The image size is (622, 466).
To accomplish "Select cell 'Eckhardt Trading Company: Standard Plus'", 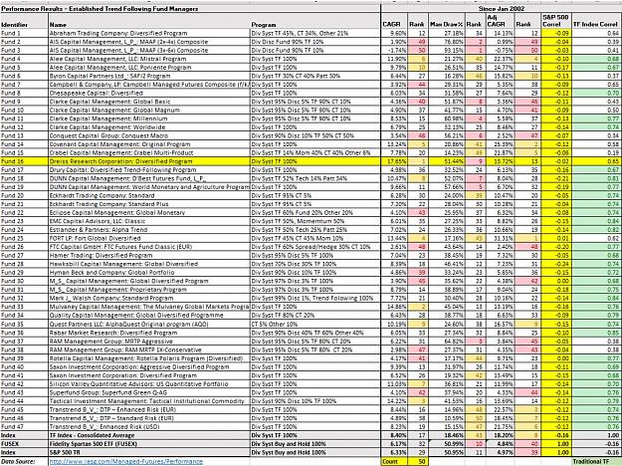I will pyautogui.click(x=149, y=204).
